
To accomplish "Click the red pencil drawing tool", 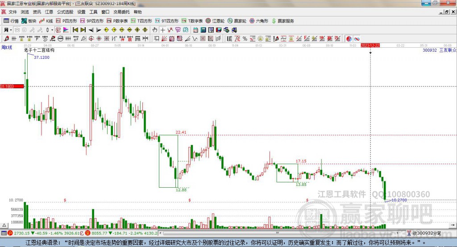I will 6,38.
